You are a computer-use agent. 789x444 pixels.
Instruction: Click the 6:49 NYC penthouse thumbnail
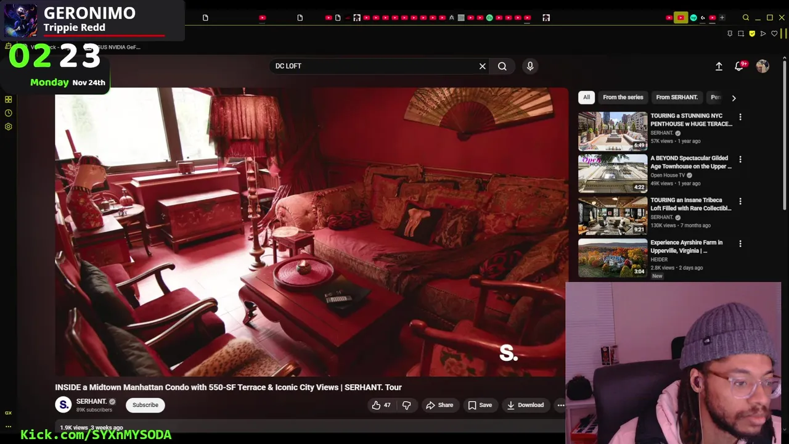click(x=613, y=131)
